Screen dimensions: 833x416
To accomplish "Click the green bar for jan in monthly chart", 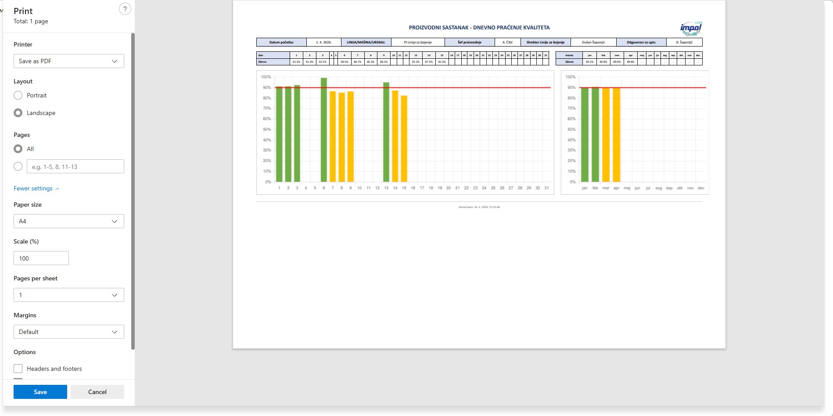I will point(585,134).
